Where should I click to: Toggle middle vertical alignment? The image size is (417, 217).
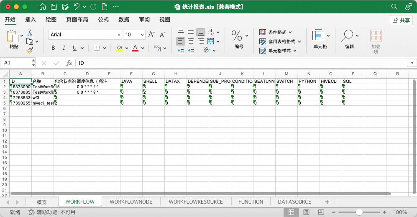pos(191,32)
